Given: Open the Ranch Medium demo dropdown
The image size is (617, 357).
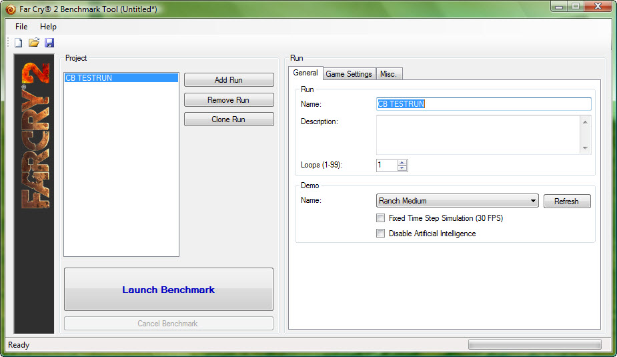Looking at the screenshot, I should [x=457, y=201].
